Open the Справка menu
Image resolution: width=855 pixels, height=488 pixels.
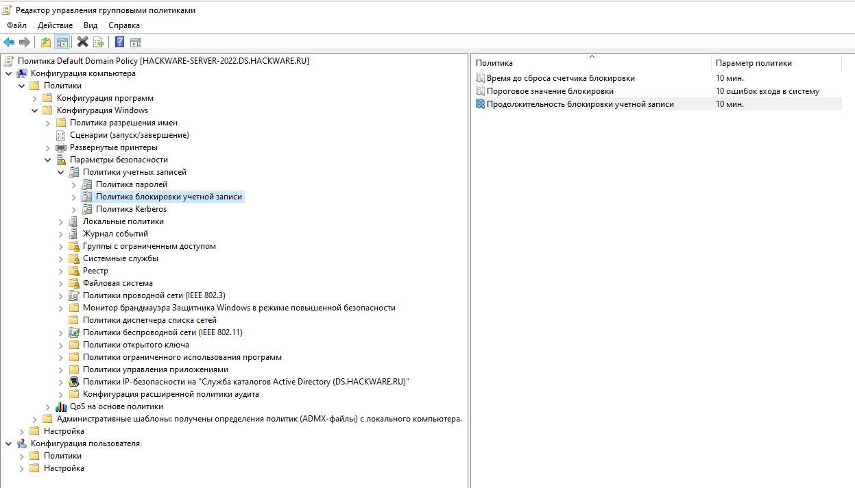123,25
